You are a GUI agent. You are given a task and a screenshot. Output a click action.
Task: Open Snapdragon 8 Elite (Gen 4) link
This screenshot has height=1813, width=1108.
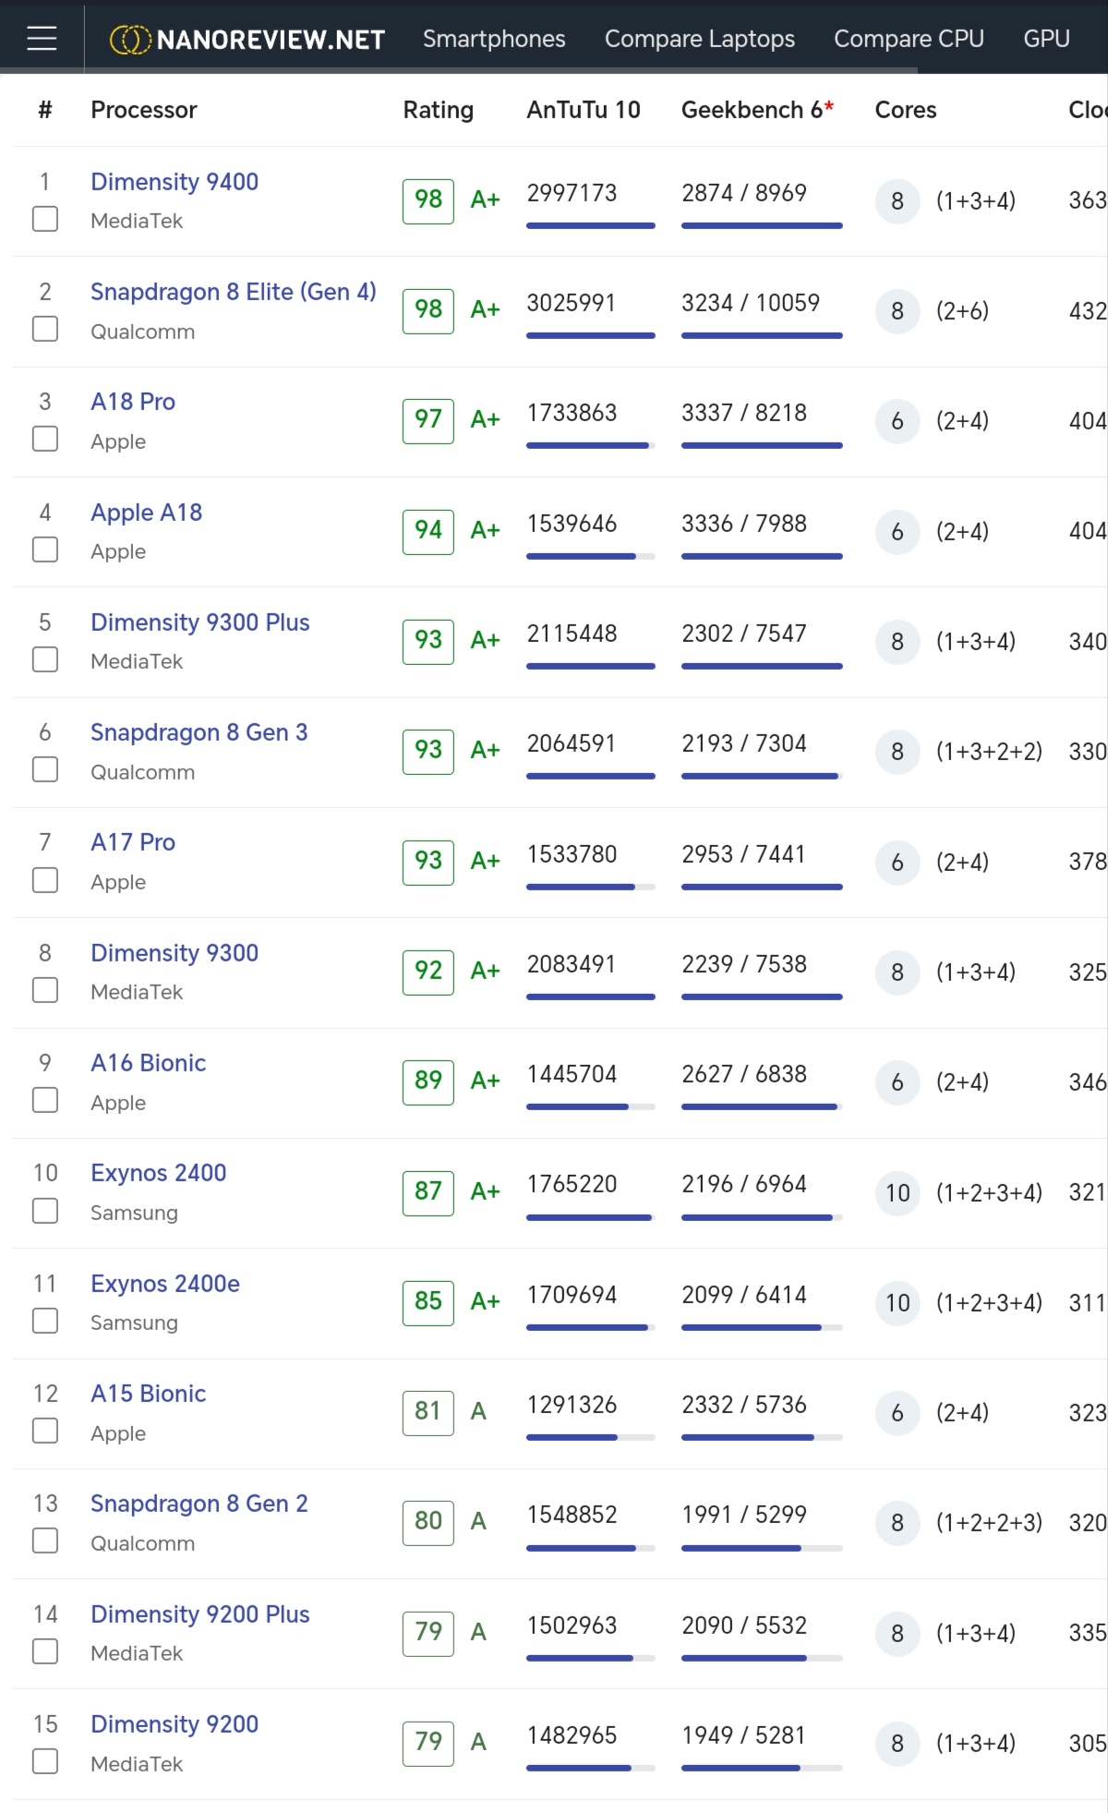click(x=234, y=292)
